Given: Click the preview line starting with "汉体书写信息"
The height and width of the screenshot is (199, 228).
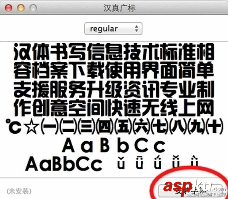Looking at the screenshot, I should point(114,52).
